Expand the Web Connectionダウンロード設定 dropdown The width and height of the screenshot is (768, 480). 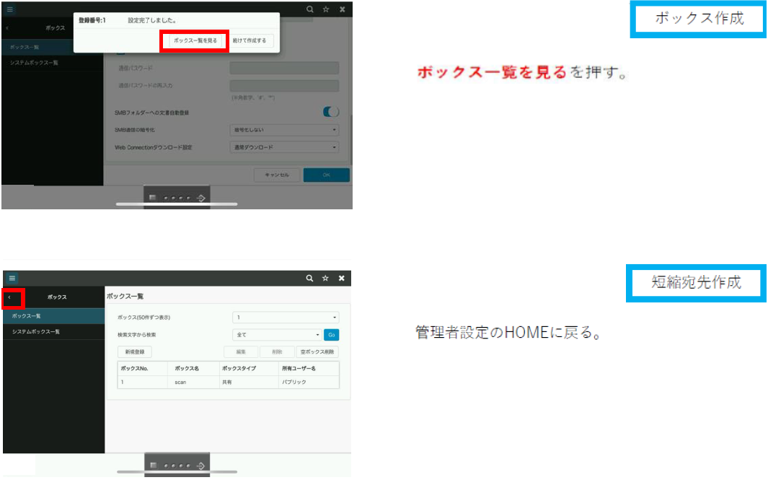pyautogui.click(x=284, y=147)
